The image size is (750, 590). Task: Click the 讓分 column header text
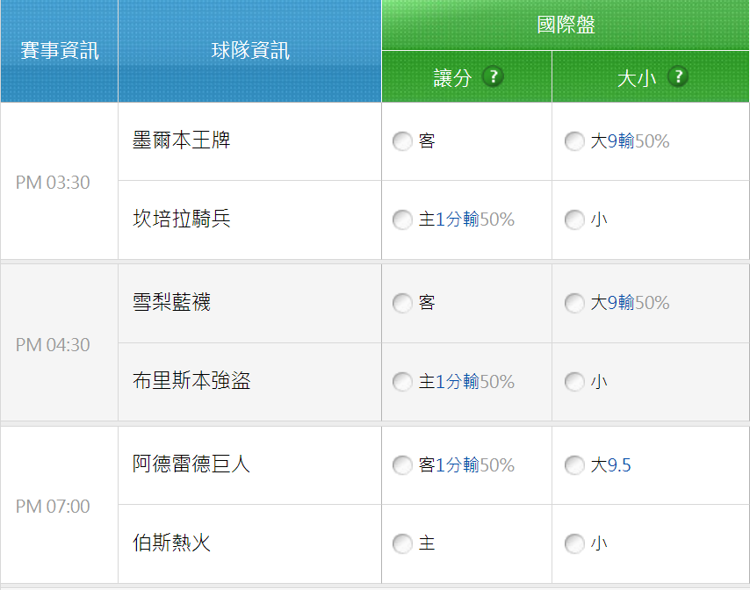[x=452, y=77]
